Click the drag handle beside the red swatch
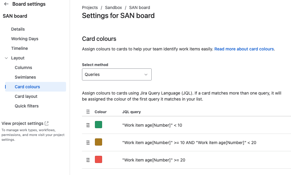 coord(88,160)
